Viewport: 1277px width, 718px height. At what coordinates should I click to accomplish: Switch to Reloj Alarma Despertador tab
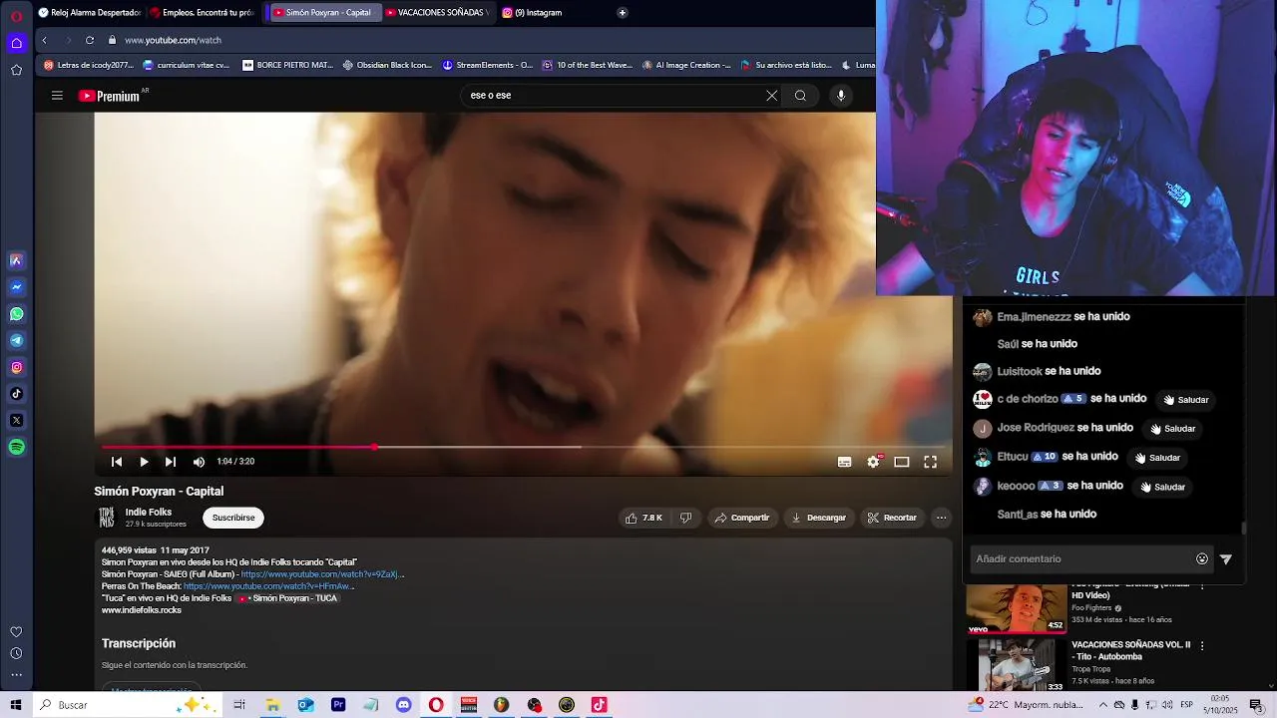click(x=89, y=13)
